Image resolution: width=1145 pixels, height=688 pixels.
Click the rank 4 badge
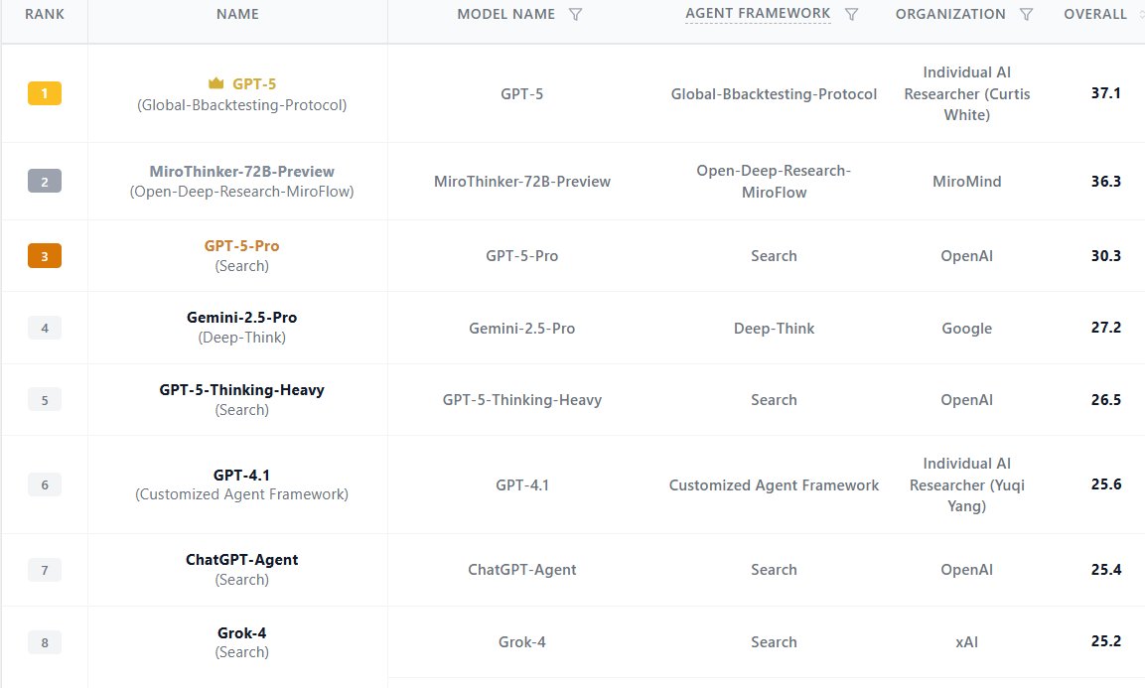(45, 328)
